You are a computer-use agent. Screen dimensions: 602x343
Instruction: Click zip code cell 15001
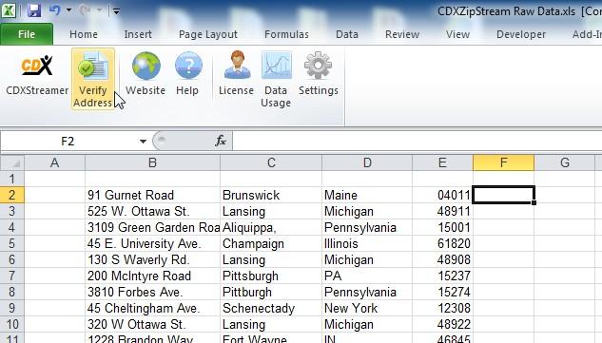[x=442, y=227]
